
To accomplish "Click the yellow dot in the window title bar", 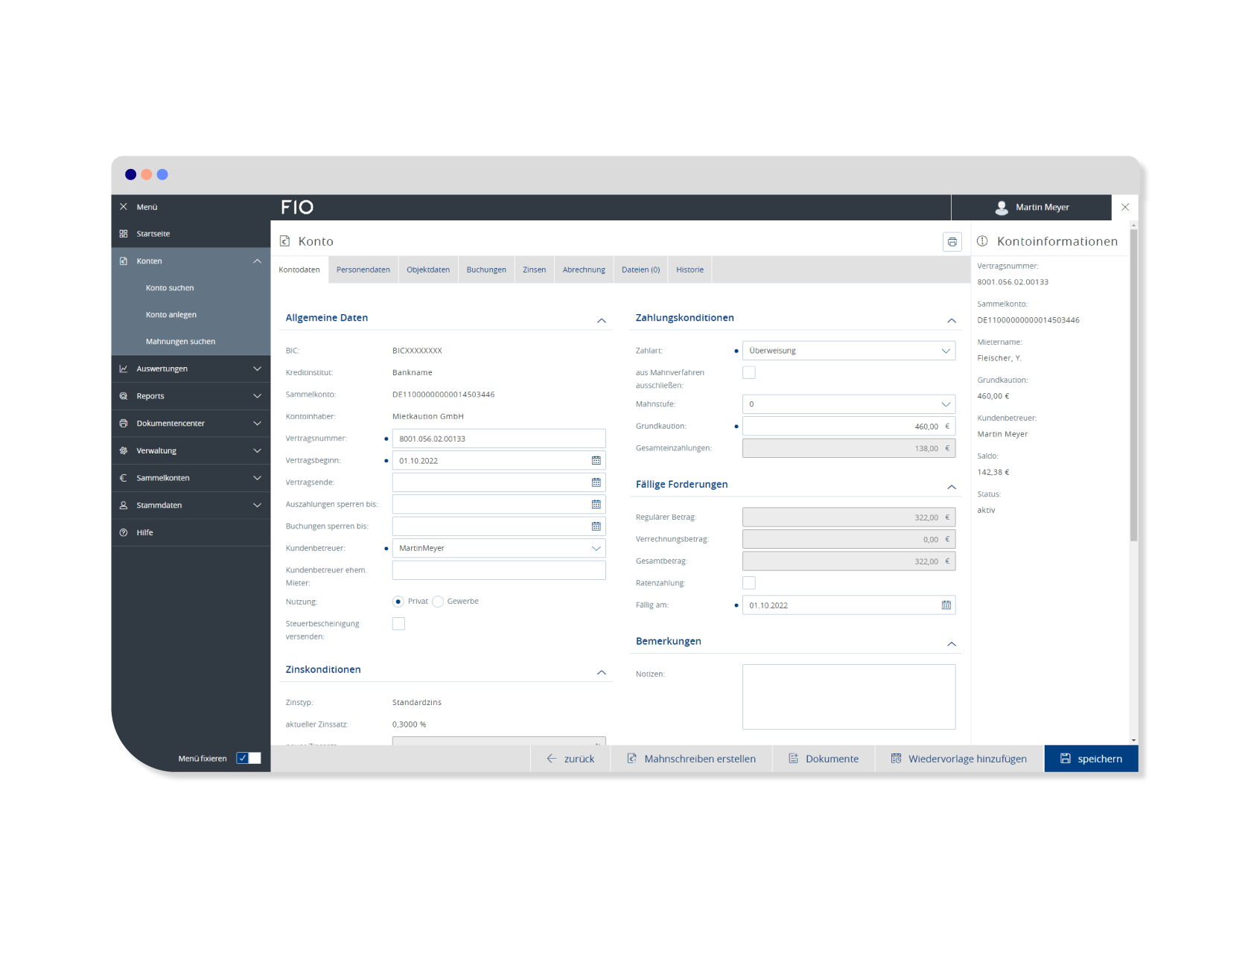I will point(147,174).
